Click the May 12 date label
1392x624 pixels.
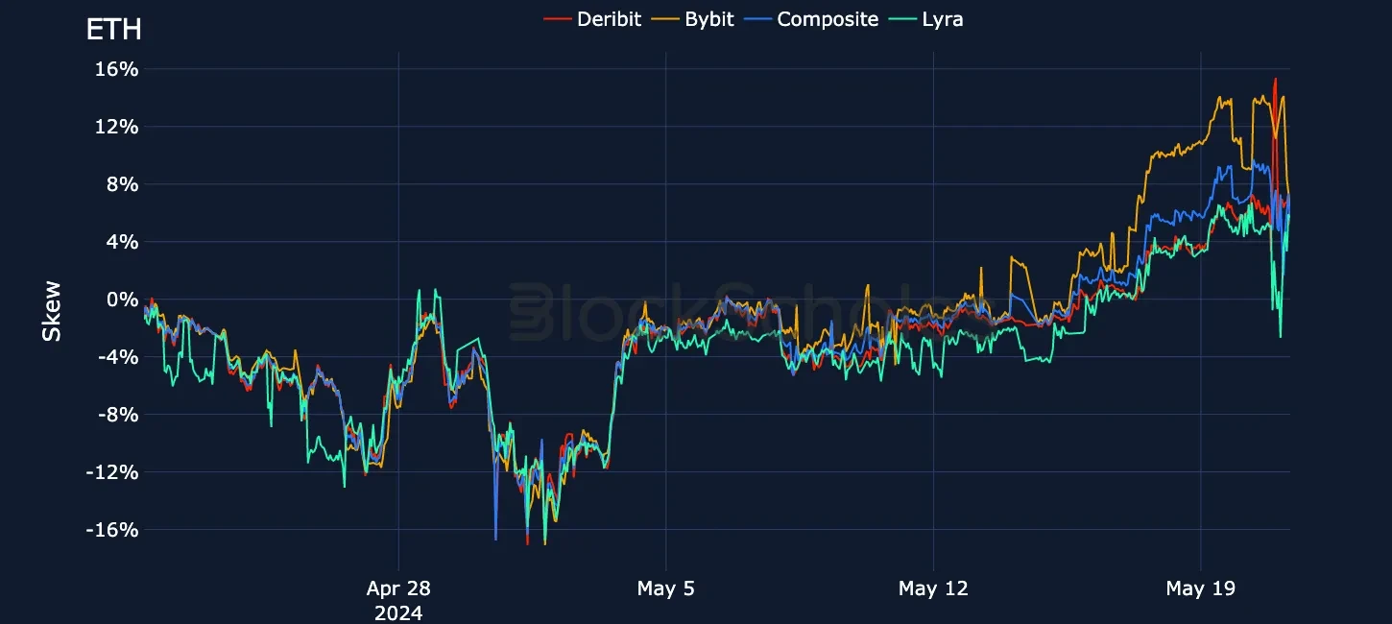pyautogui.click(x=932, y=588)
